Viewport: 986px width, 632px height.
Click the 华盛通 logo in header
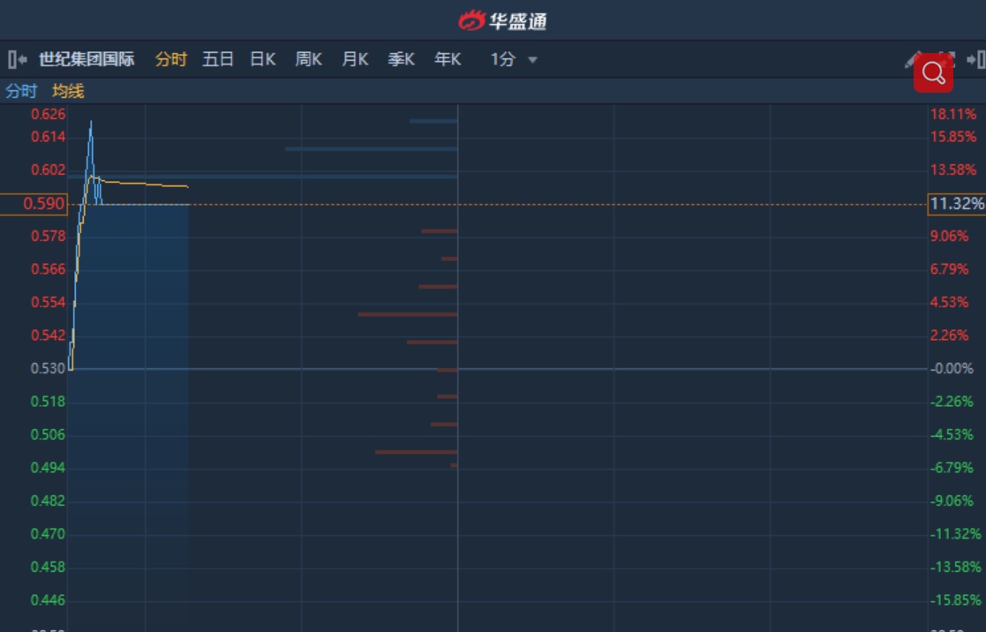(x=503, y=20)
